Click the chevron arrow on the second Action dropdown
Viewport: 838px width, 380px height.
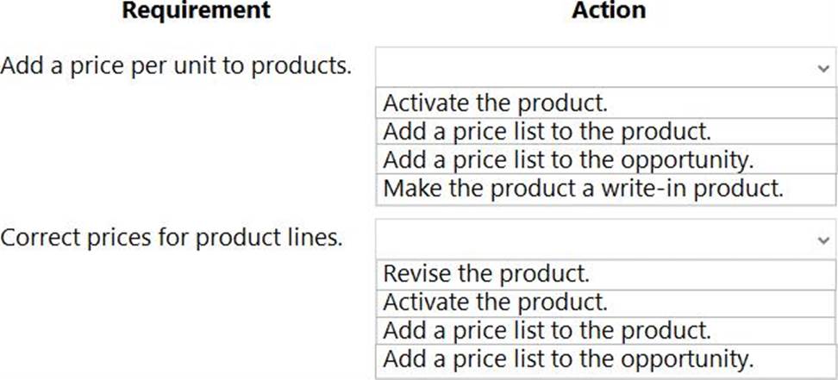823,240
